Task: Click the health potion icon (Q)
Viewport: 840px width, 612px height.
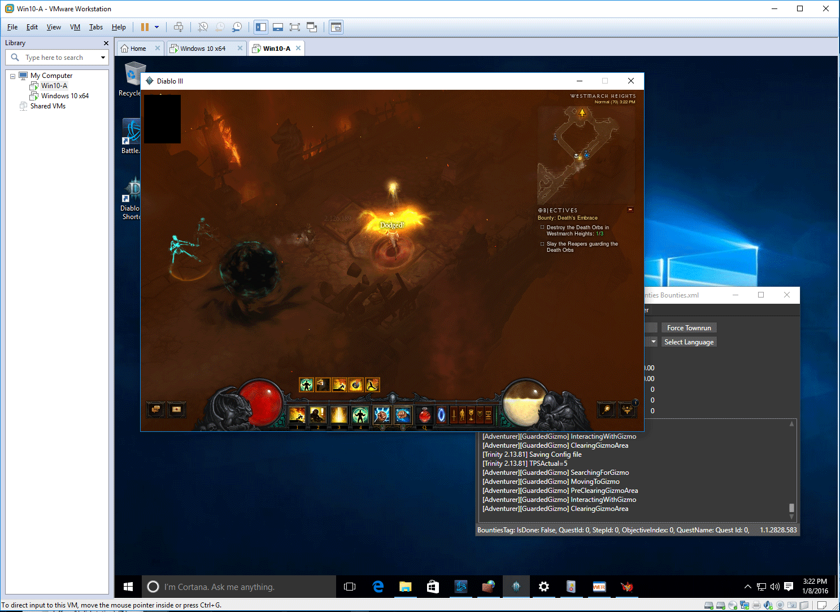Action: [425, 416]
